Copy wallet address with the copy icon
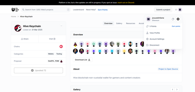The width and height of the screenshot is (195, 92). click(x=173, y=19)
